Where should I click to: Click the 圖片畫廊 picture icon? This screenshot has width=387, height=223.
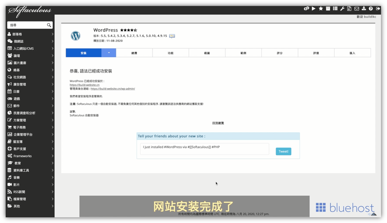click(x=10, y=63)
